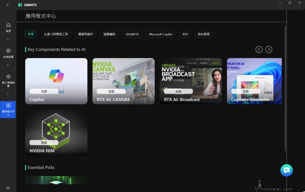This screenshot has height=192, width=305.
Task: Open the Microsoft Copilot tab
Action: click(x=161, y=34)
